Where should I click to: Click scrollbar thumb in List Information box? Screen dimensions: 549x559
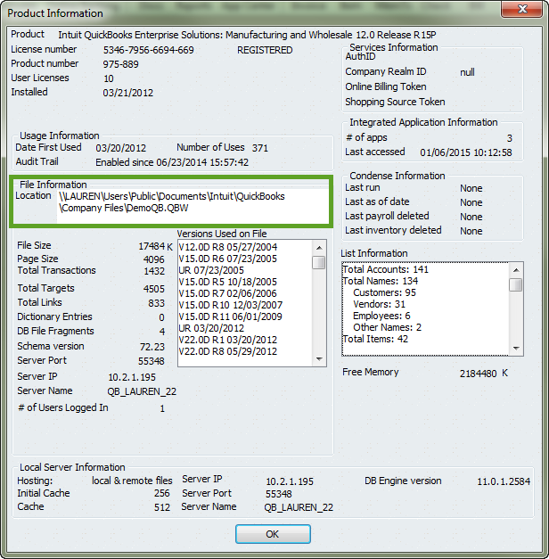coord(515,284)
